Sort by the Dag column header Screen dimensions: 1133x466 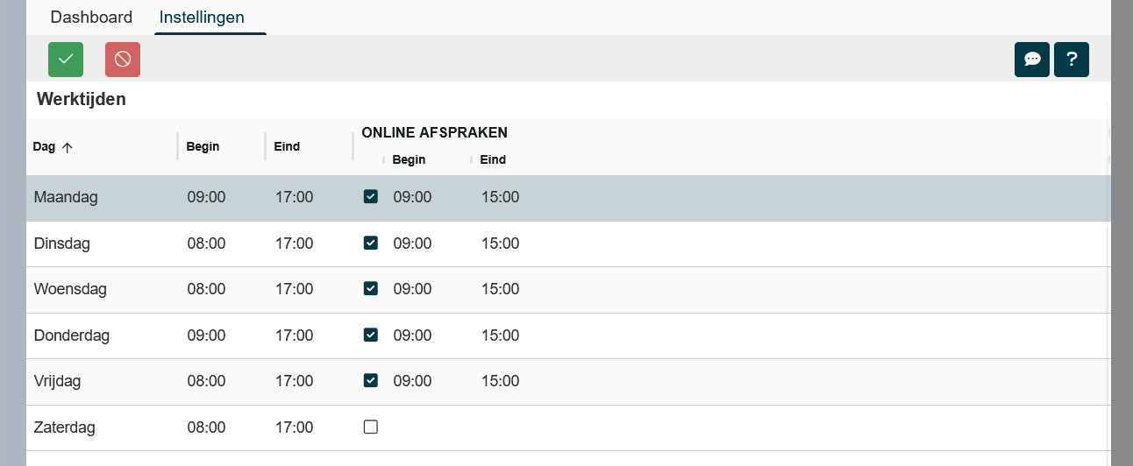(x=44, y=147)
